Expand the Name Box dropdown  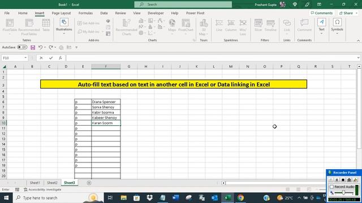tap(25, 58)
